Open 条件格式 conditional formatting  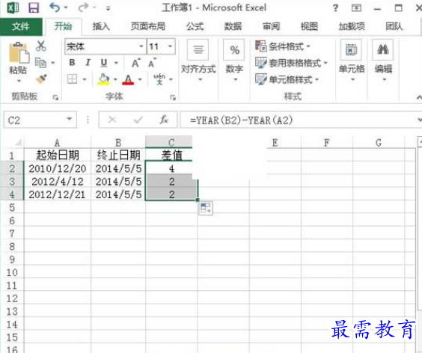coord(283,46)
